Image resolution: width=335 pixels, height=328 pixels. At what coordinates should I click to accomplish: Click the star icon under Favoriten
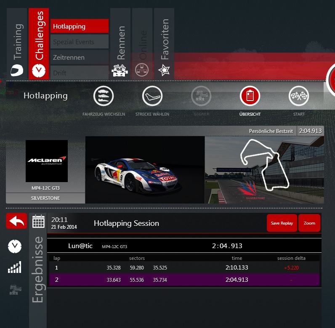(x=164, y=70)
